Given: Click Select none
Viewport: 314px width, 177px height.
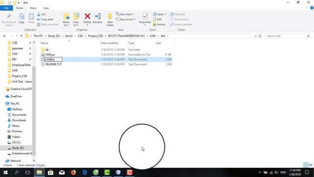Looking at the screenshot, I should (x=179, y=19).
